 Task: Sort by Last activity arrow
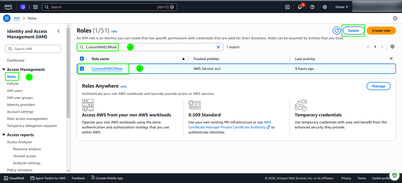[x=391, y=59]
